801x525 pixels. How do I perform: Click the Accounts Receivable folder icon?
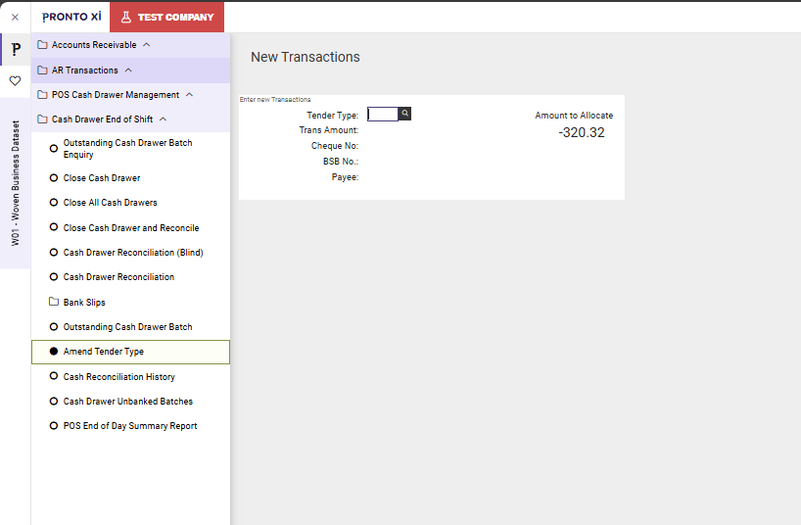click(x=42, y=45)
